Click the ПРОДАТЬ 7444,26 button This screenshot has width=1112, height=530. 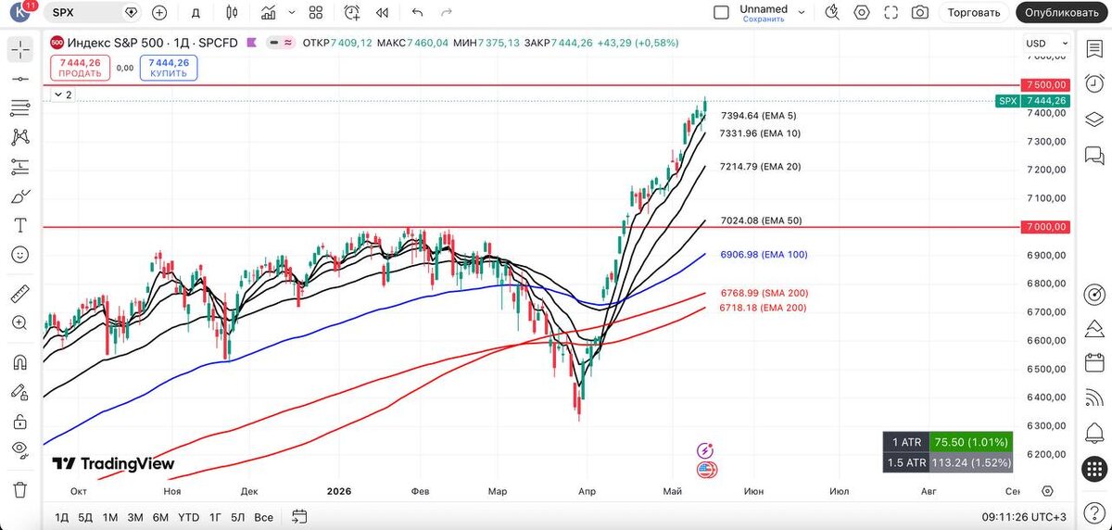(x=81, y=67)
